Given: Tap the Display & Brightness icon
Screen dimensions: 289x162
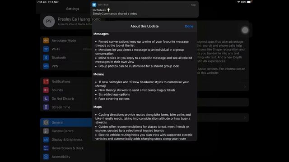Looking at the screenshot, I should [46, 139].
